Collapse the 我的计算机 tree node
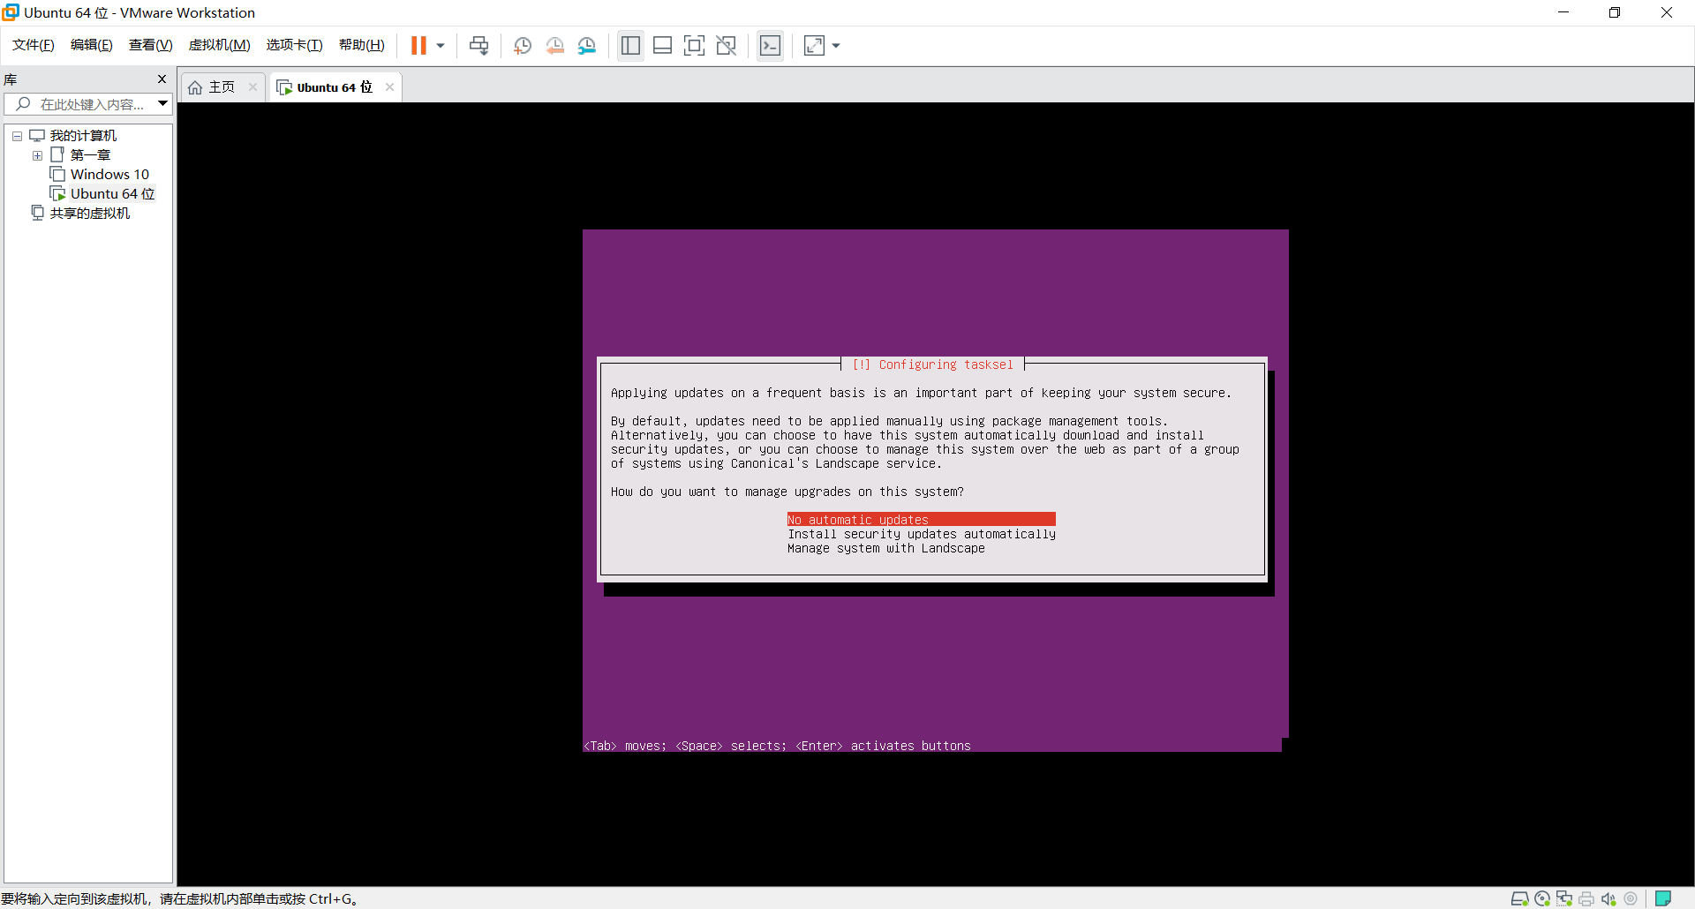1695x909 pixels. [x=17, y=136]
